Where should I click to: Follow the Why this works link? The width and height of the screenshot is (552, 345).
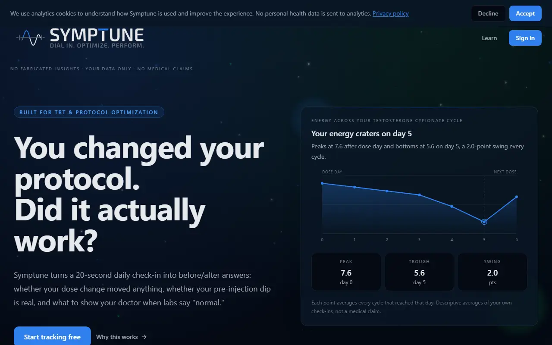pos(121,337)
